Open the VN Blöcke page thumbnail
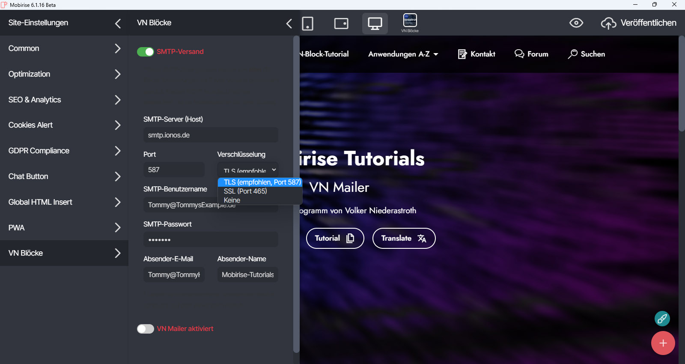The image size is (685, 364). click(410, 23)
